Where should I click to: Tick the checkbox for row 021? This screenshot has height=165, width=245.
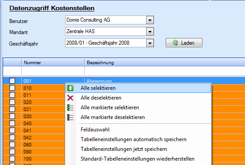click(12, 109)
